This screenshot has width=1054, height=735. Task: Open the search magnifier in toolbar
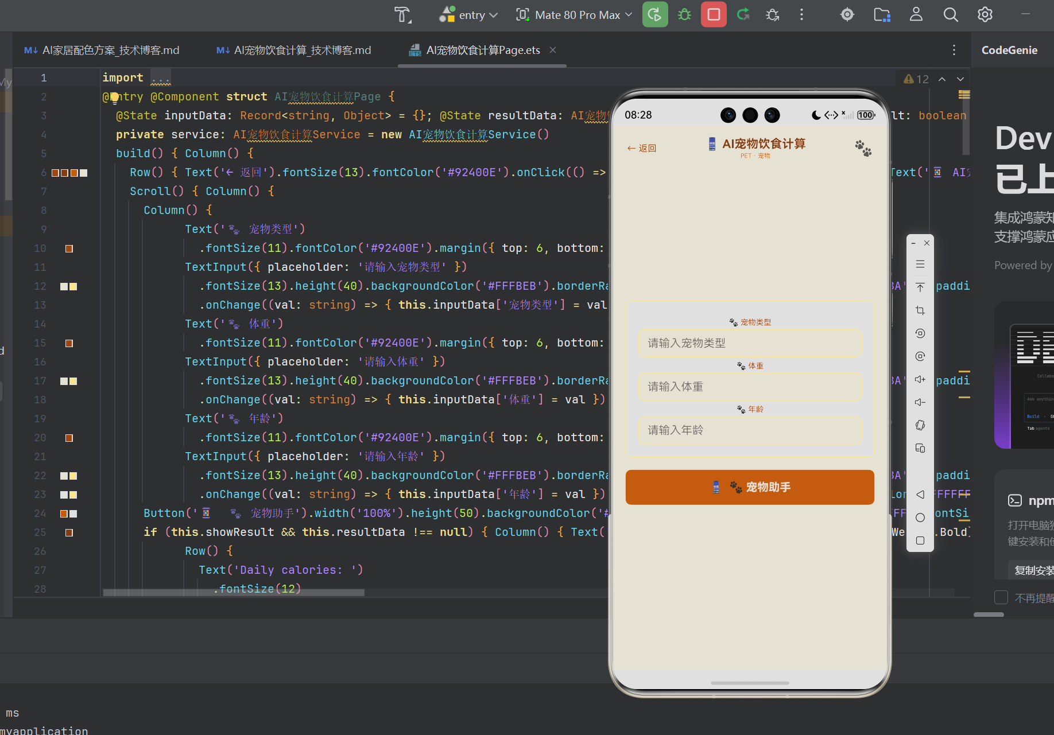[x=951, y=15]
